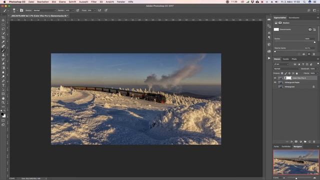
Task: Click the foreground color swatch
Action: [x=2, y=114]
